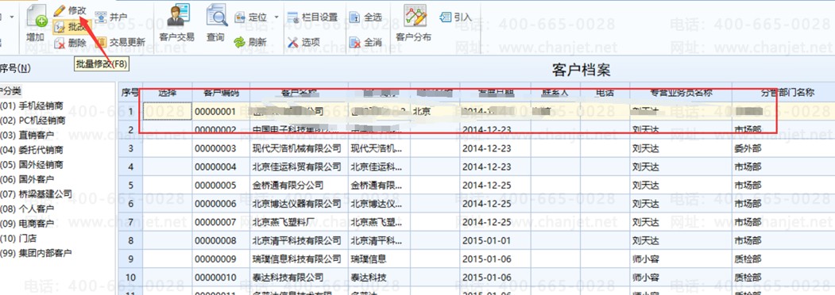Click the 分管部门名称 column header
The width and height of the screenshot is (835, 295).
click(787, 92)
